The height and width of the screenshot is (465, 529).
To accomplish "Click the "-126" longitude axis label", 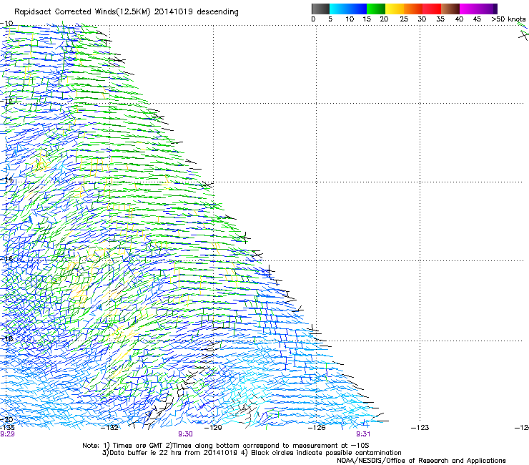I will pos(317,428).
